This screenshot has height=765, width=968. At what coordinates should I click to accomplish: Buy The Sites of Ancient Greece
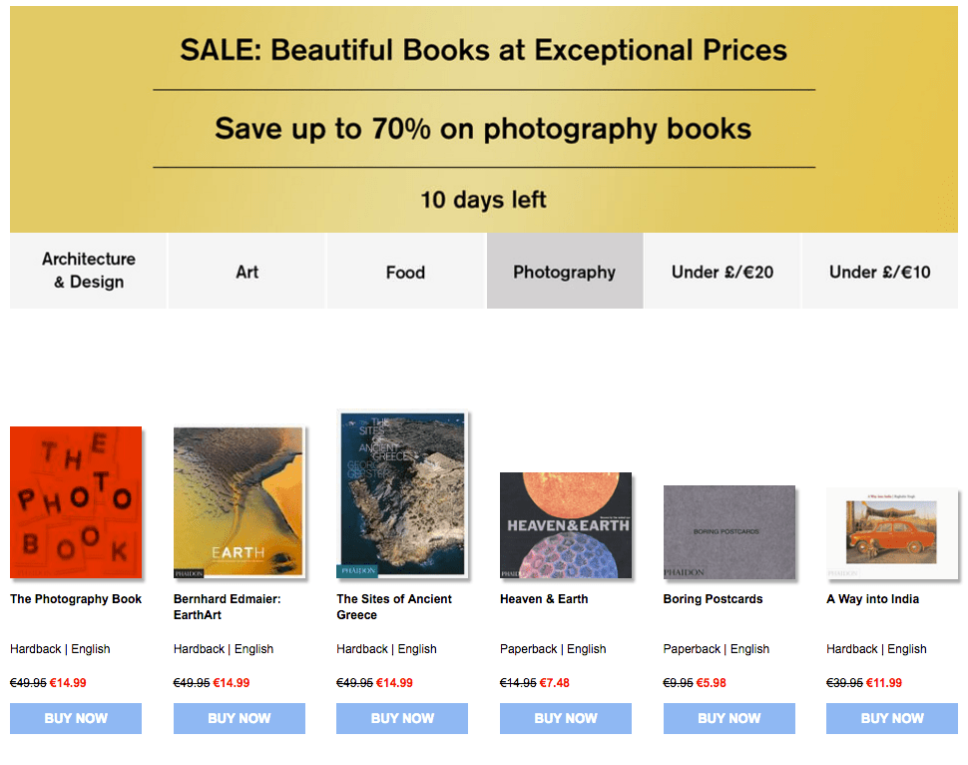tap(402, 718)
